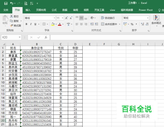
Task: Click the Accounting Number Format icon
Action: pyautogui.click(x=125, y=24)
